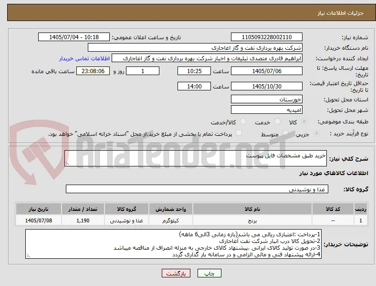
Task: Select the متوسط purchase type radio
Action: point(285,133)
